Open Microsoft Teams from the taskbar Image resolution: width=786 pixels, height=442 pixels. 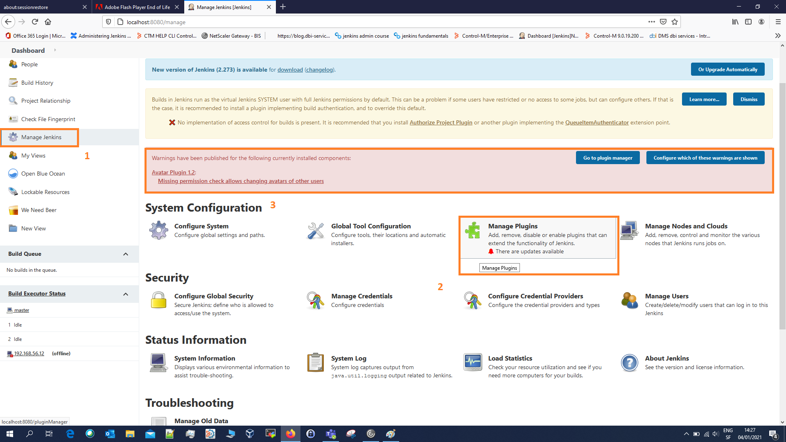click(331, 434)
